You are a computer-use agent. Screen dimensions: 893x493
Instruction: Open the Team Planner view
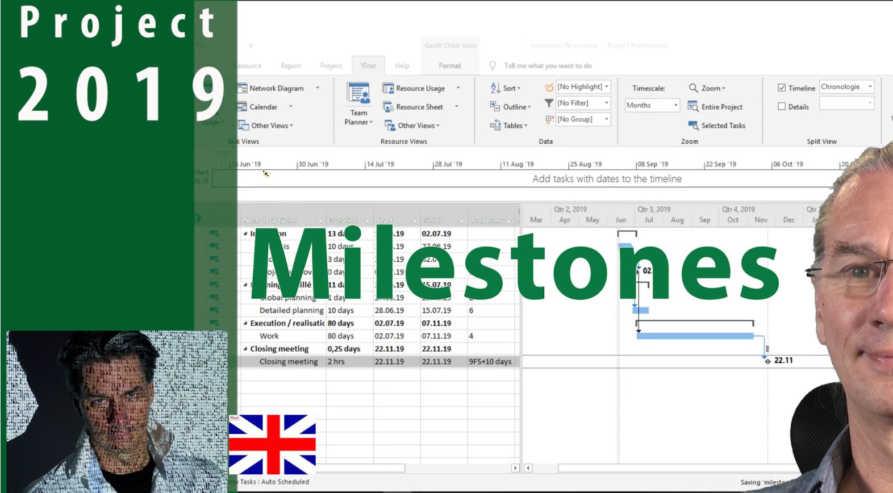click(x=358, y=103)
